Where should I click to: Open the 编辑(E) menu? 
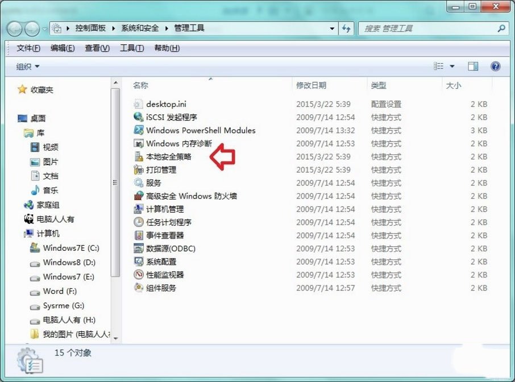click(x=63, y=48)
